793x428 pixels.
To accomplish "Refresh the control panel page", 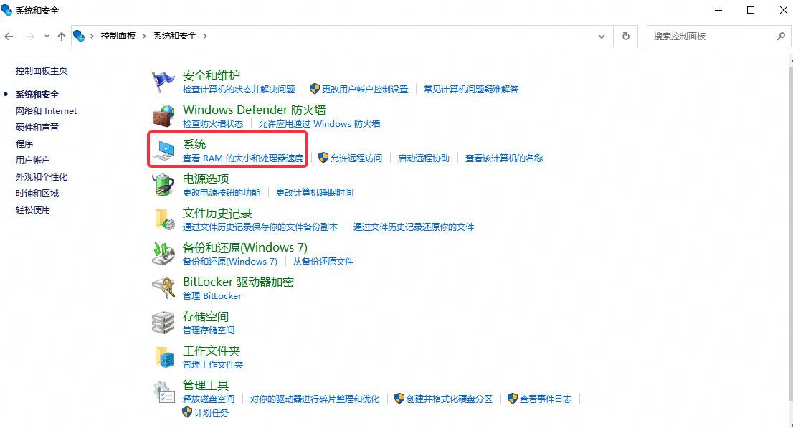I will [626, 37].
